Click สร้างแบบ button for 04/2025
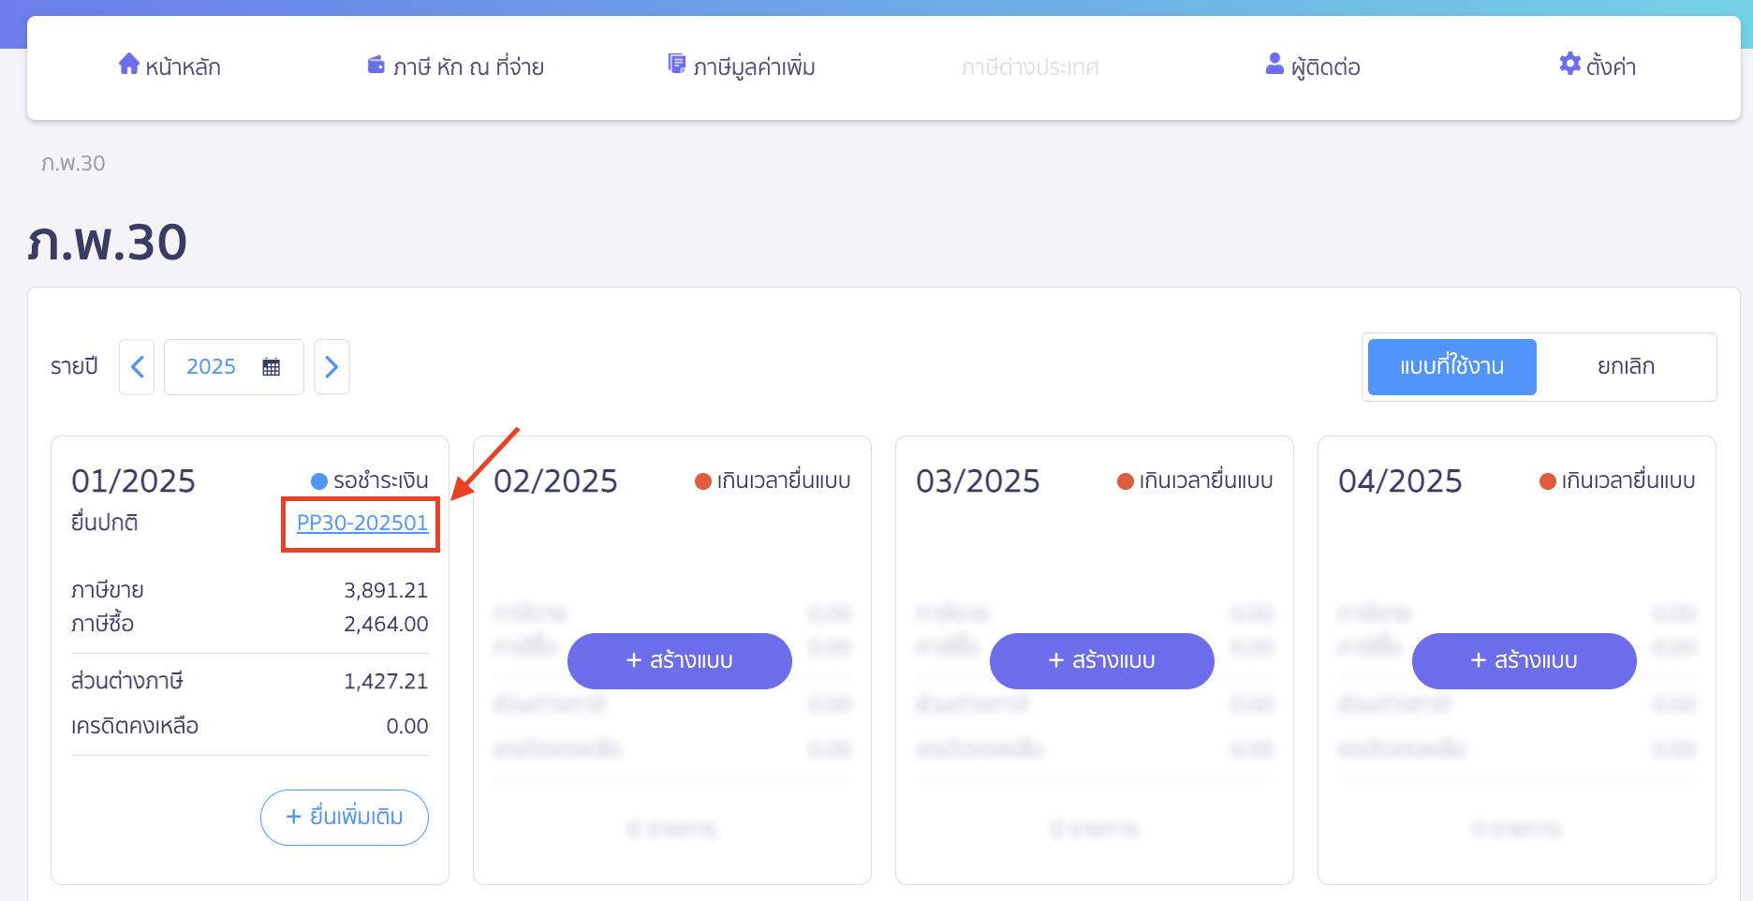 point(1525,661)
